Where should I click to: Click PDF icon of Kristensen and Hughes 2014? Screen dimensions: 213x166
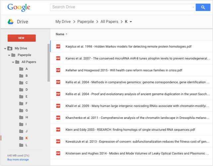tap(58, 153)
